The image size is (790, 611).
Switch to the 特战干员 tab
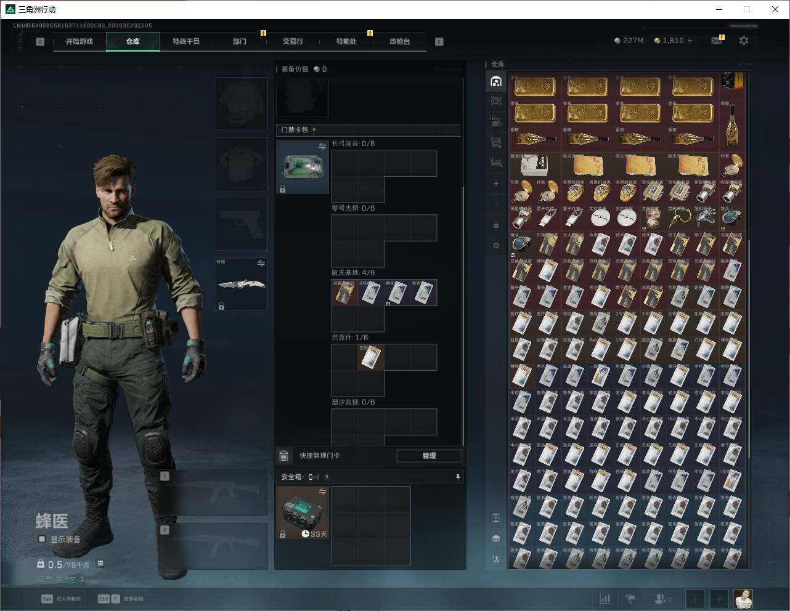click(186, 41)
